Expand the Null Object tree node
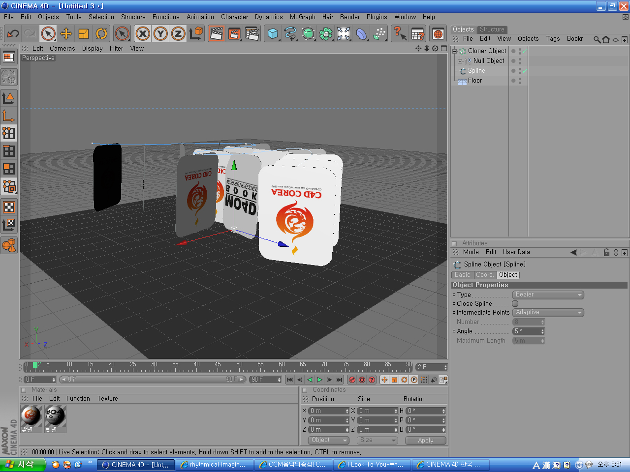This screenshot has width=630, height=472. coord(460,61)
